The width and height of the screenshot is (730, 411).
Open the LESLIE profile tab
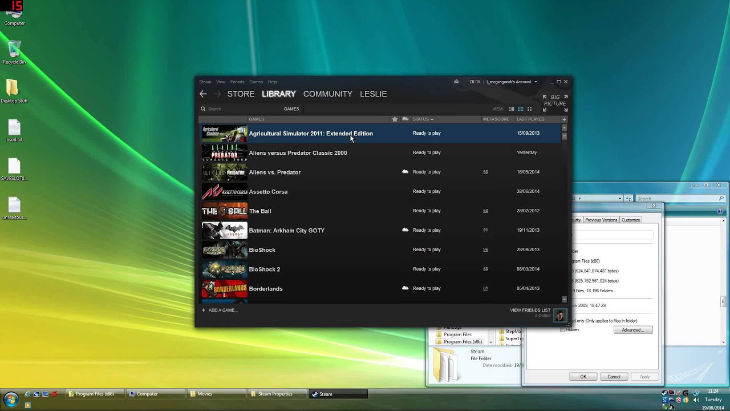point(374,94)
